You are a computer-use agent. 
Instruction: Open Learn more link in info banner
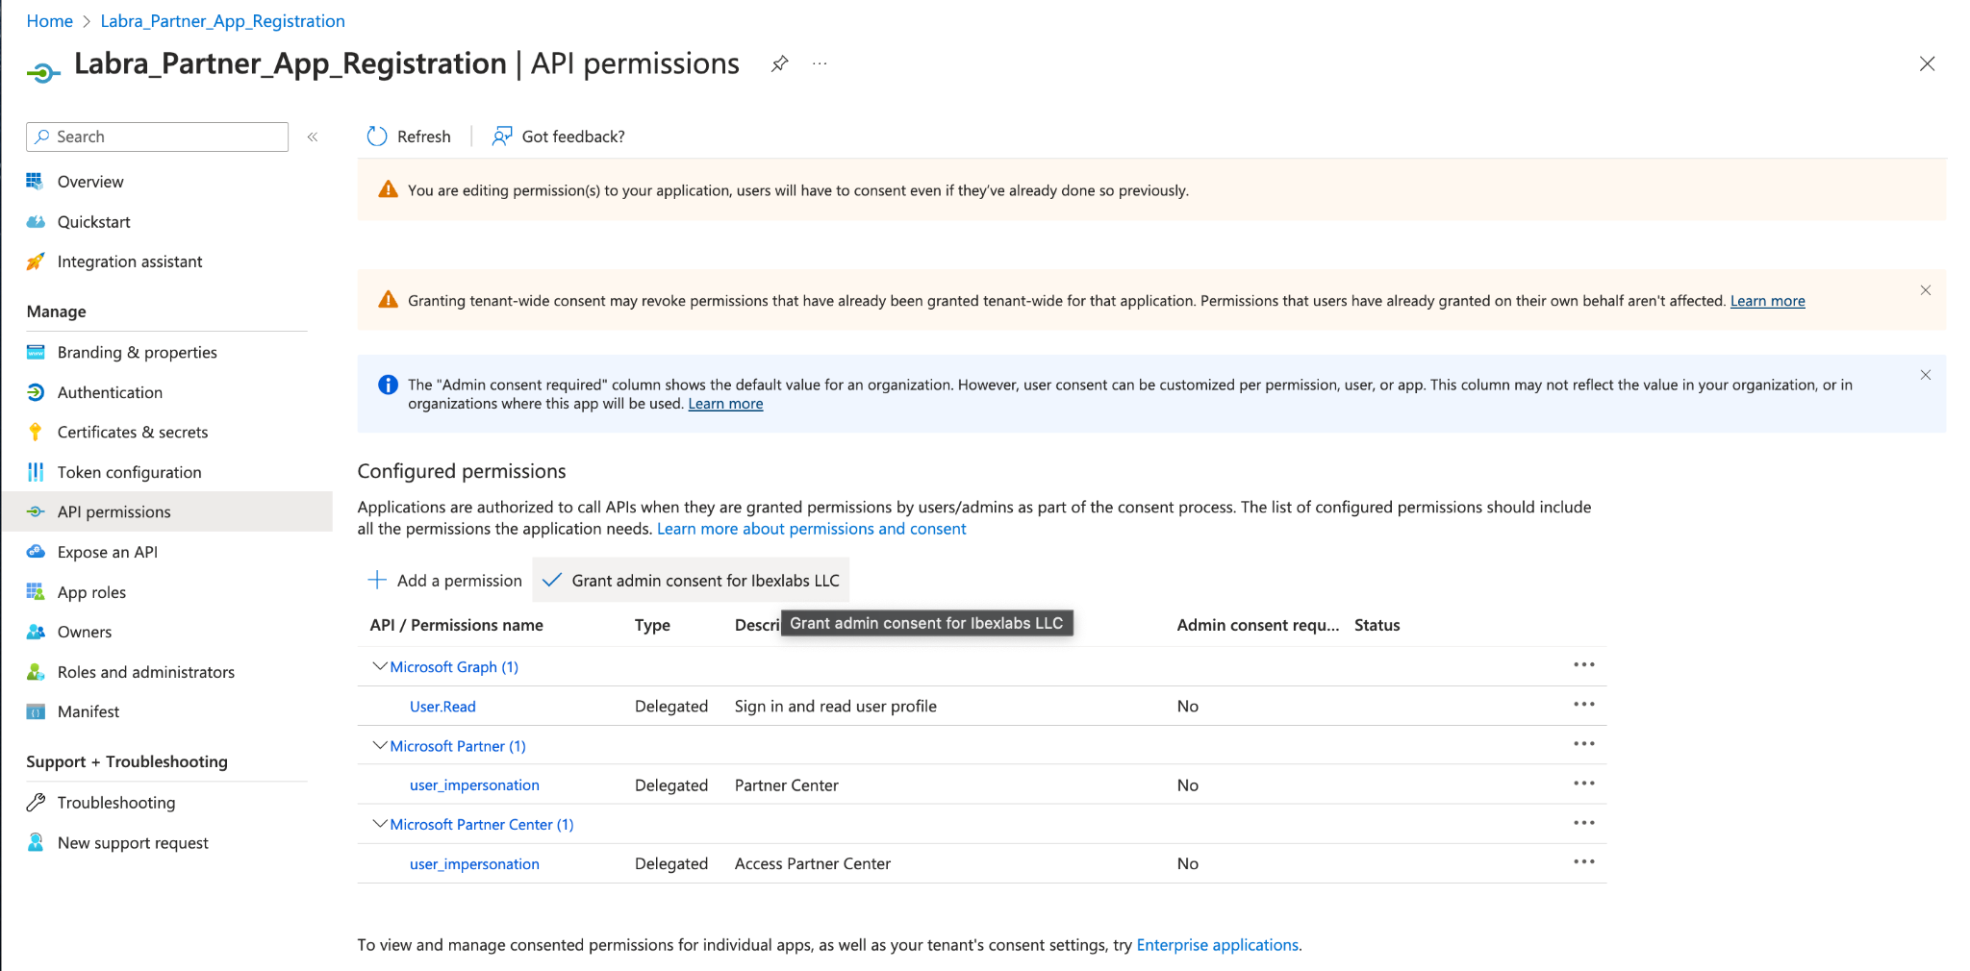pyautogui.click(x=725, y=404)
